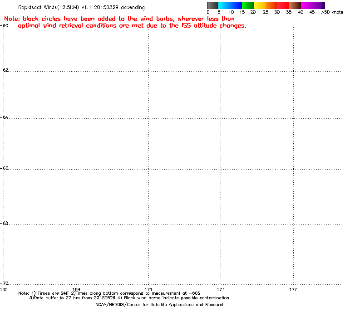
Task: Click the '45' legend label
Action: click(x=312, y=12)
